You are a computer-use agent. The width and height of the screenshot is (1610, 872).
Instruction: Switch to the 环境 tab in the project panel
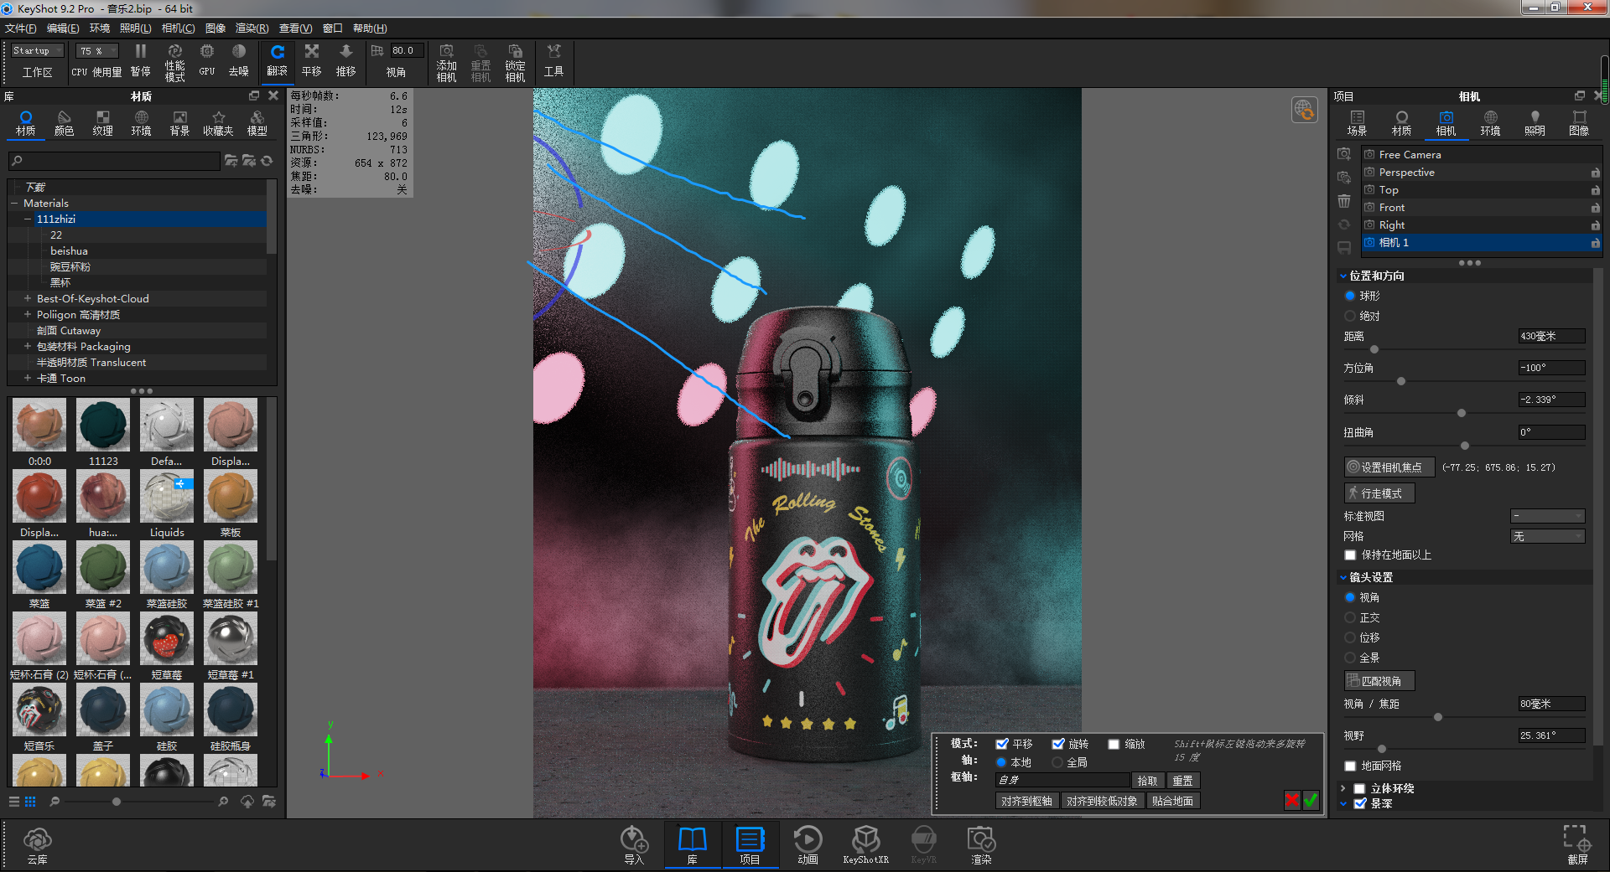coord(1490,122)
